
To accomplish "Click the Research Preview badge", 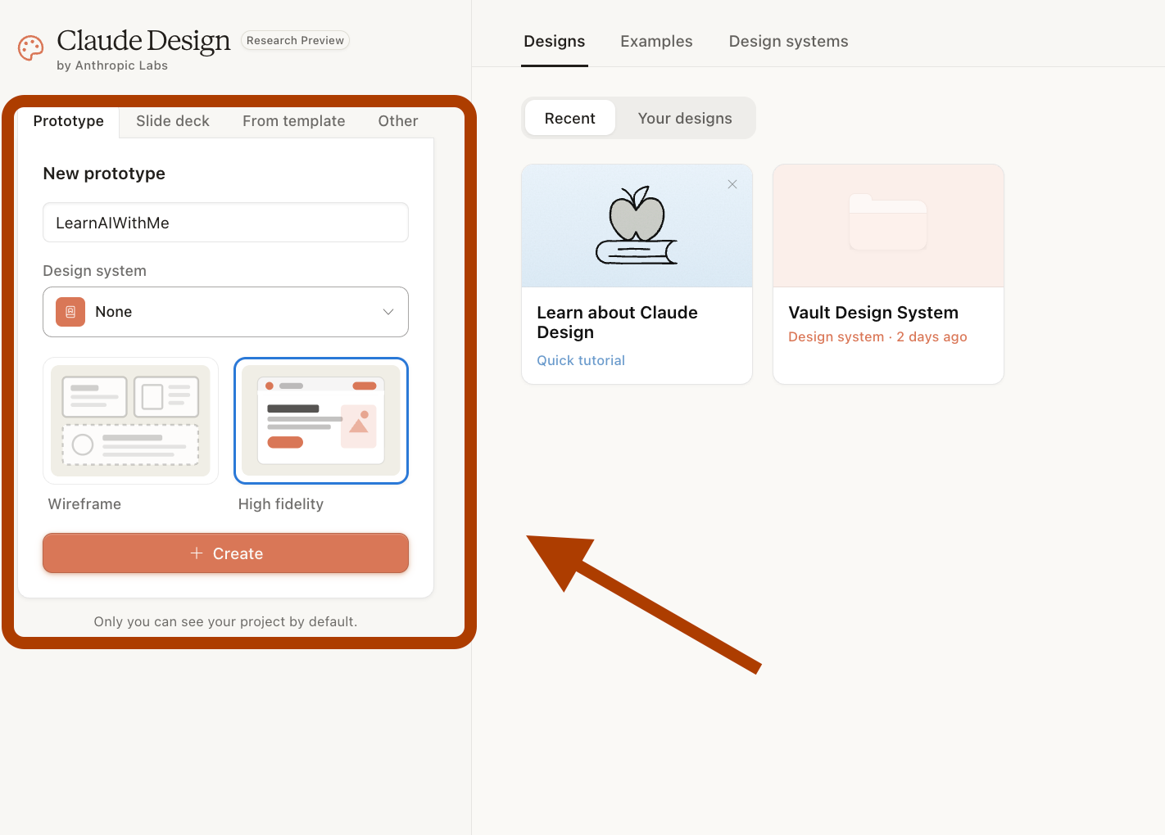I will [x=295, y=40].
